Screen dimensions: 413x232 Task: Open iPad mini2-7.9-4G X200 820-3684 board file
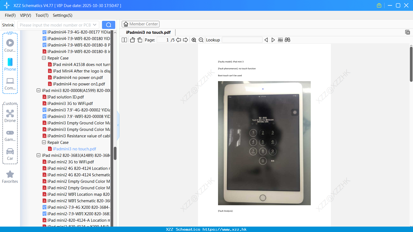pyautogui.click(x=76, y=207)
